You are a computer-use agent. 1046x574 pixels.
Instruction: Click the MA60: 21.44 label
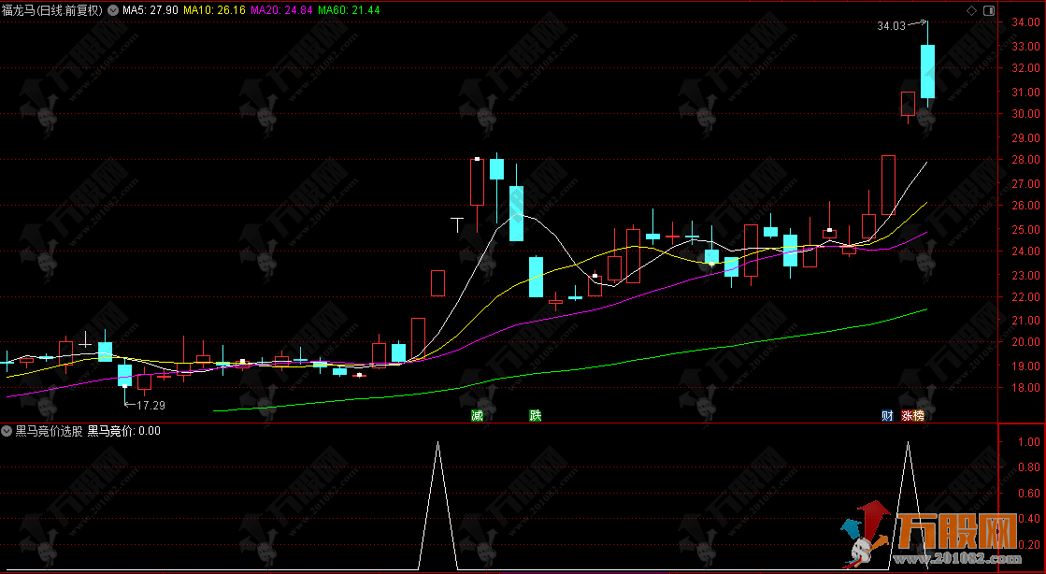click(349, 10)
